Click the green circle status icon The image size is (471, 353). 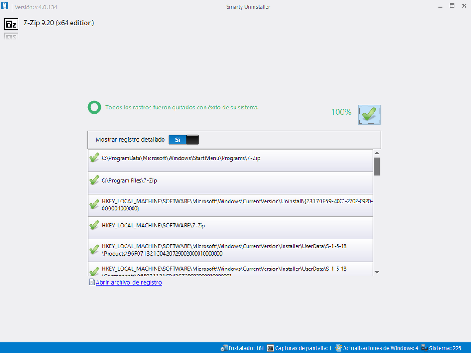pyautogui.click(x=94, y=107)
